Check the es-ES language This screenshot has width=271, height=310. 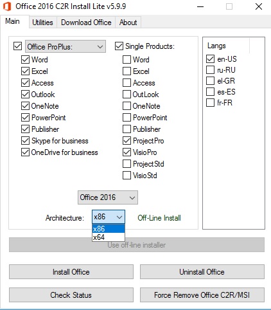pos(210,91)
